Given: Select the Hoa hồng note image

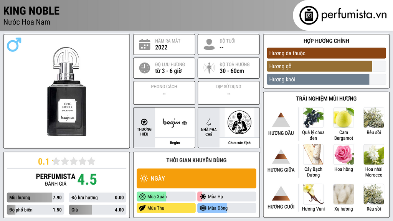Looking at the screenshot, I should (x=343, y=154).
